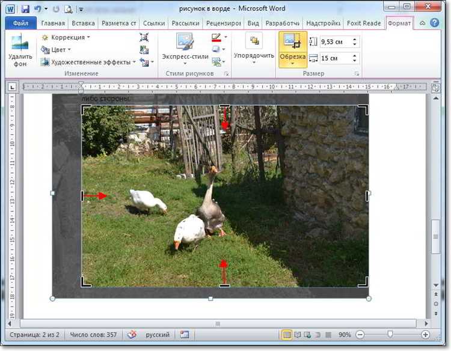Select Full Screen Reading view button
451x351 pixels.
(298, 335)
